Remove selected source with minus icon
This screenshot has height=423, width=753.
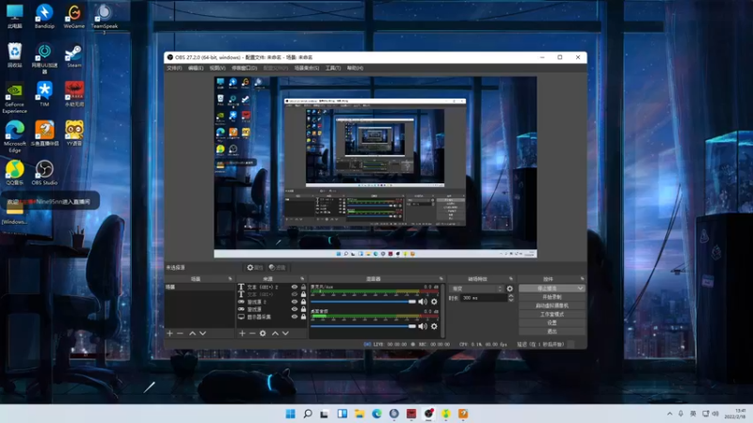(252, 334)
